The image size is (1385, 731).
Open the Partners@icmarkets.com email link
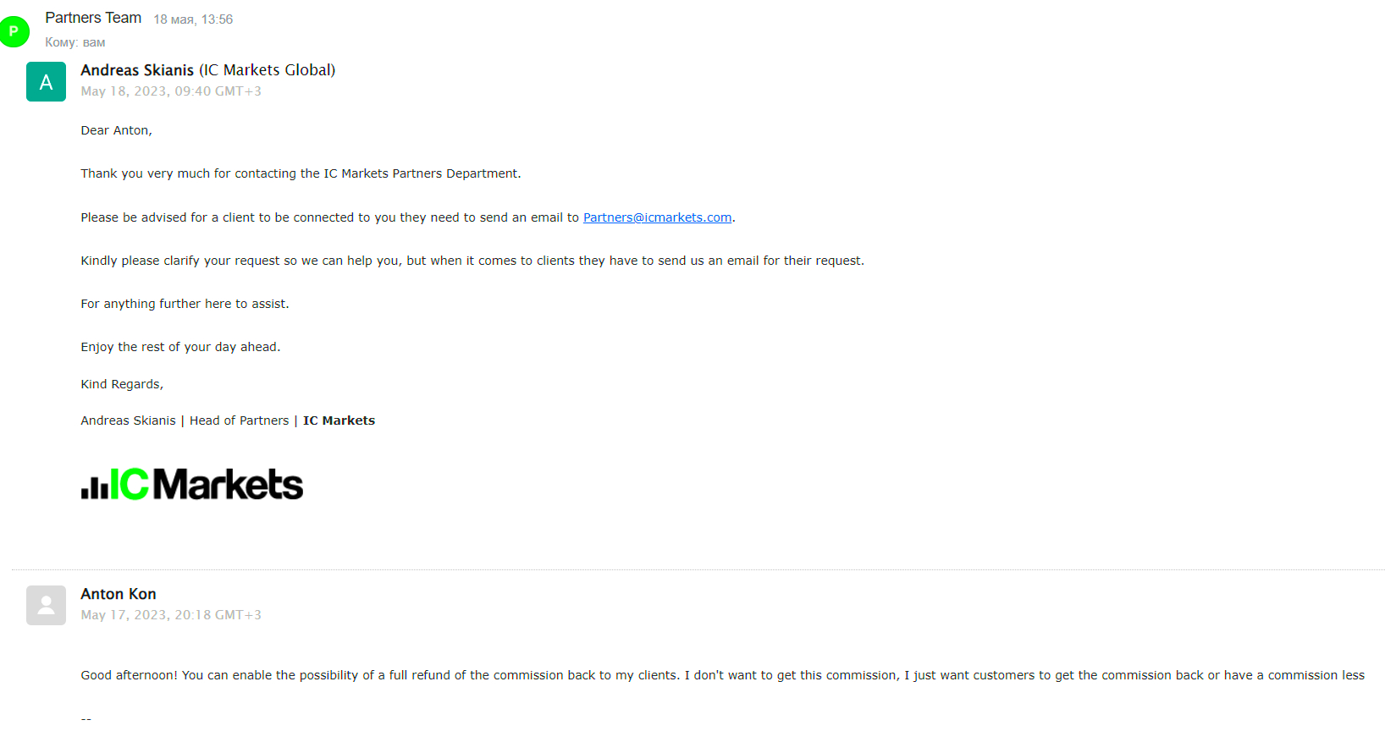coord(657,217)
